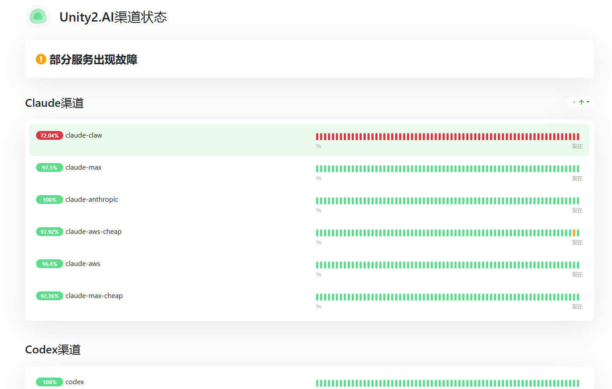Viewport: 612px width, 389px height.
Task: Click the '1h' label under claude-claw
Action: (318, 146)
